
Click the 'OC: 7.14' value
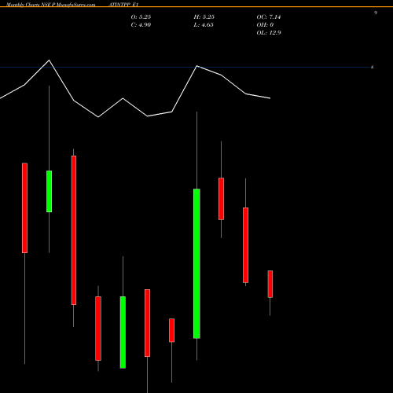coord(269,17)
